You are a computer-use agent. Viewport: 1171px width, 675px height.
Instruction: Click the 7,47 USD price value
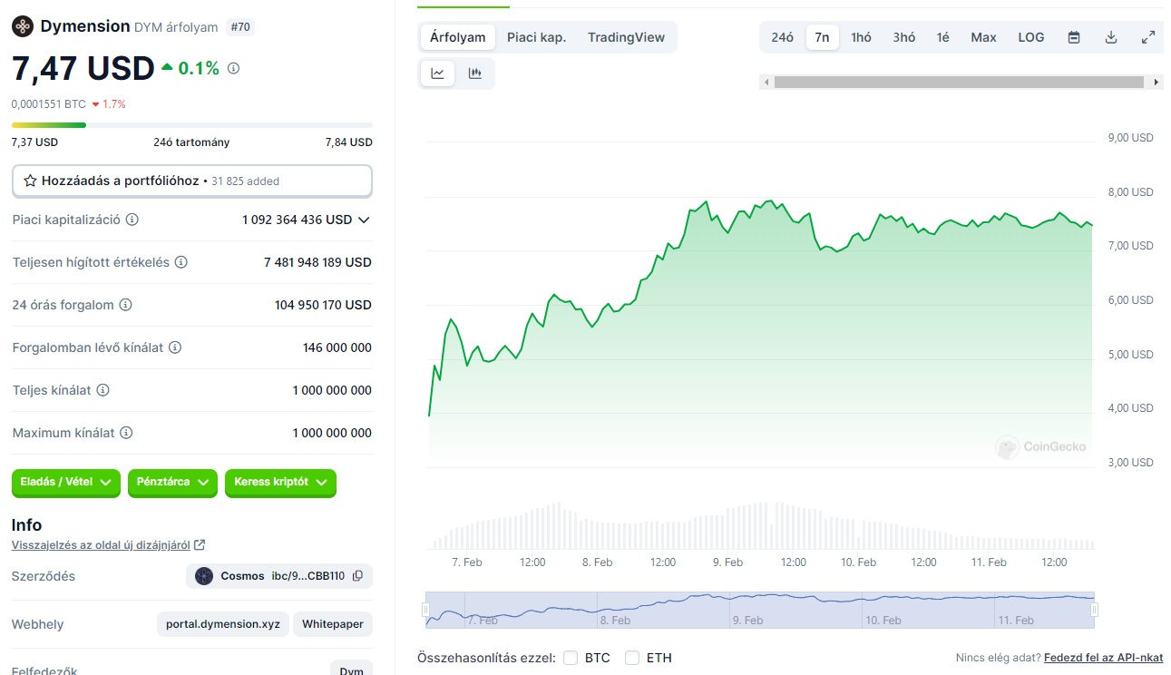point(83,68)
